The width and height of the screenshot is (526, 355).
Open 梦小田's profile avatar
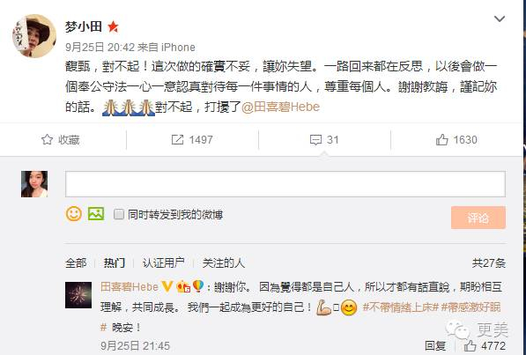coord(34,36)
